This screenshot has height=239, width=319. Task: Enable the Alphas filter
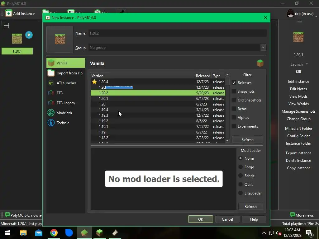point(234,118)
